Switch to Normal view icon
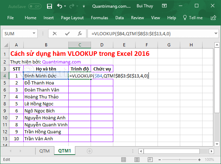Viewport: 221px width, 164px height. (123, 159)
